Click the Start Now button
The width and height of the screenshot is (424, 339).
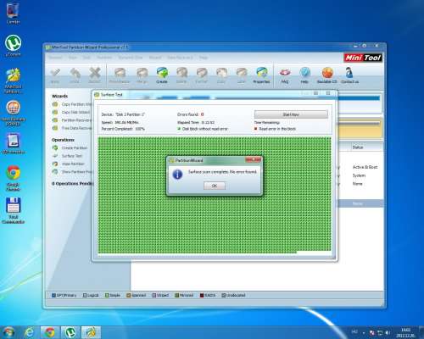pos(291,114)
